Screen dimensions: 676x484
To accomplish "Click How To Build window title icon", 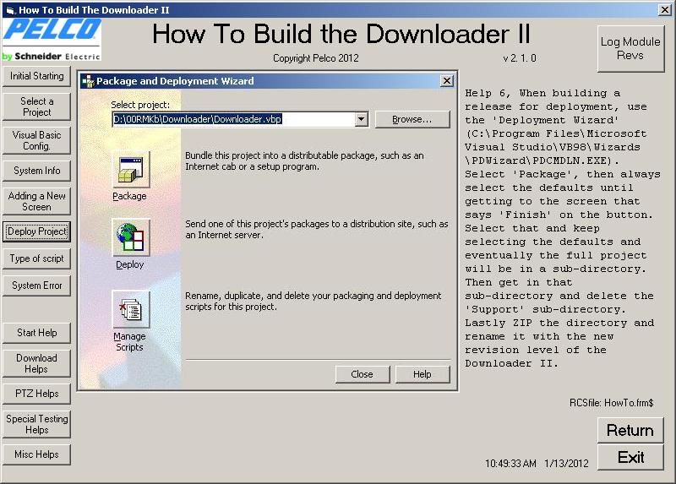I will tap(10, 10).
